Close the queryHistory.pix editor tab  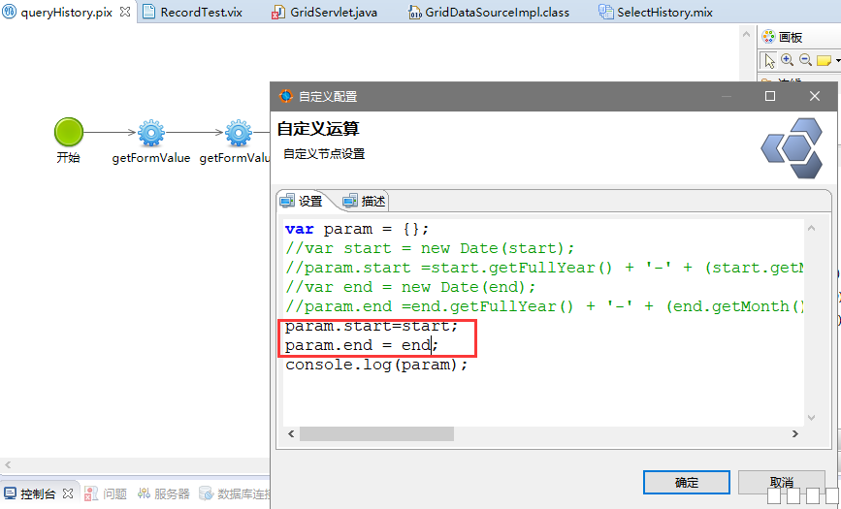[x=125, y=13]
